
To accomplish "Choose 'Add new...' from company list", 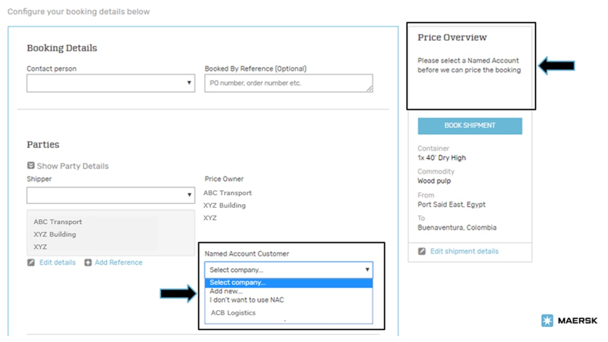I will (x=226, y=291).
